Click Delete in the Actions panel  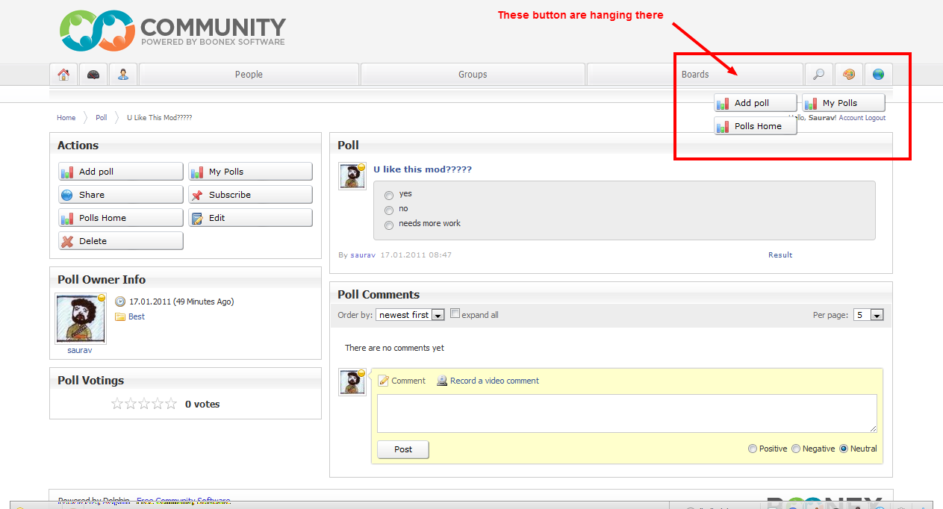tap(120, 241)
